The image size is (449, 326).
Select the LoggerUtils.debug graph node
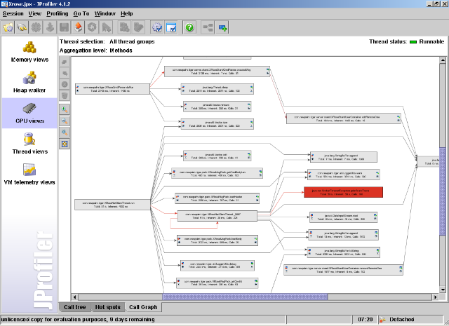217,265
